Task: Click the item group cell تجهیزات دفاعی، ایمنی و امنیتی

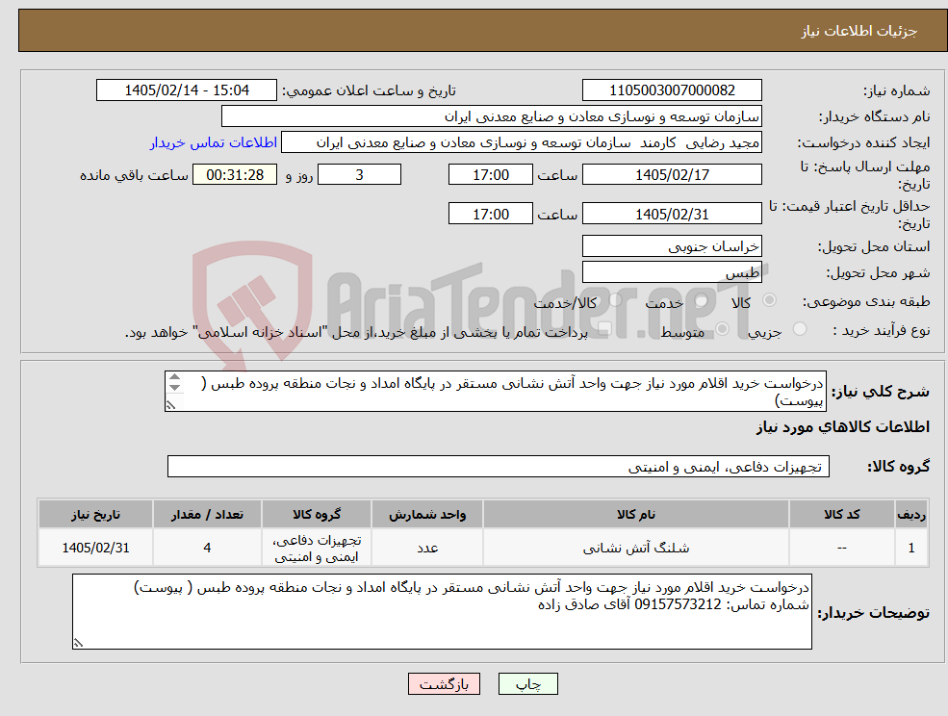Action: (x=317, y=548)
